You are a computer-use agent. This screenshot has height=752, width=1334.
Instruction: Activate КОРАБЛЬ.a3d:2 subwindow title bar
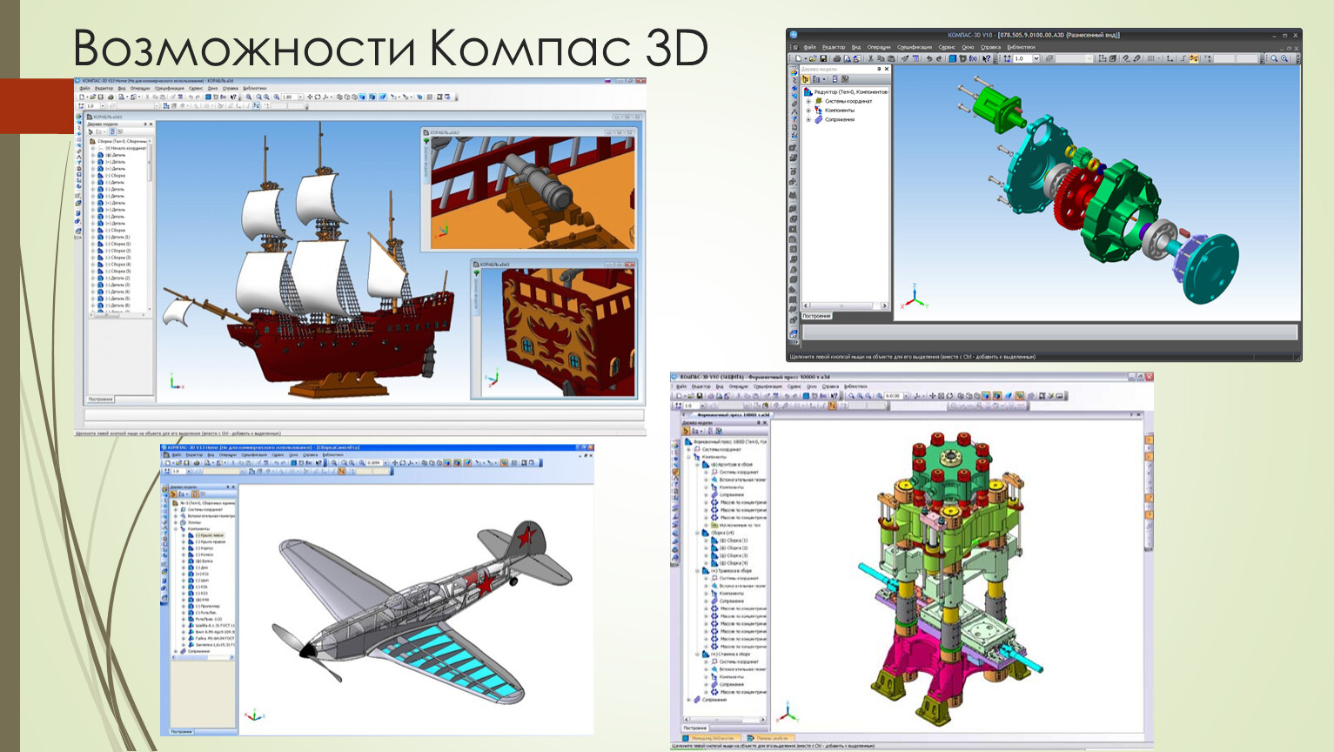coord(529,132)
